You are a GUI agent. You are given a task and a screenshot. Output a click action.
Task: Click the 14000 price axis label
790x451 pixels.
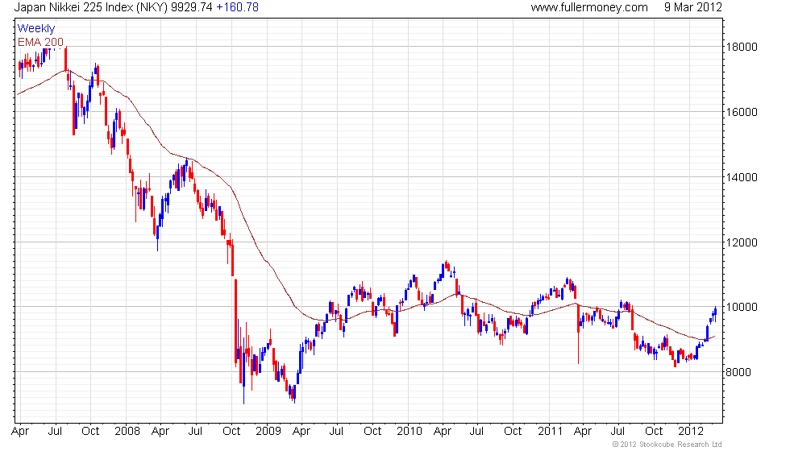click(741, 177)
